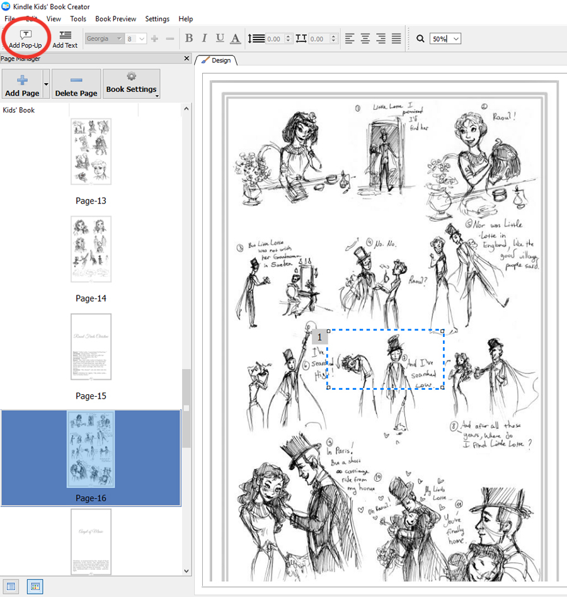Open the Help menu

[186, 19]
